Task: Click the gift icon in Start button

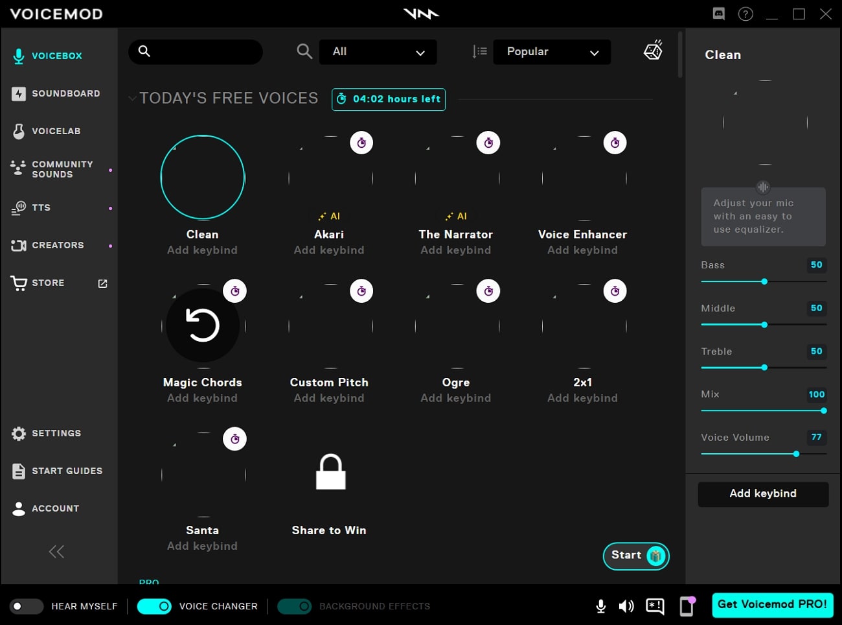Action: (x=656, y=556)
